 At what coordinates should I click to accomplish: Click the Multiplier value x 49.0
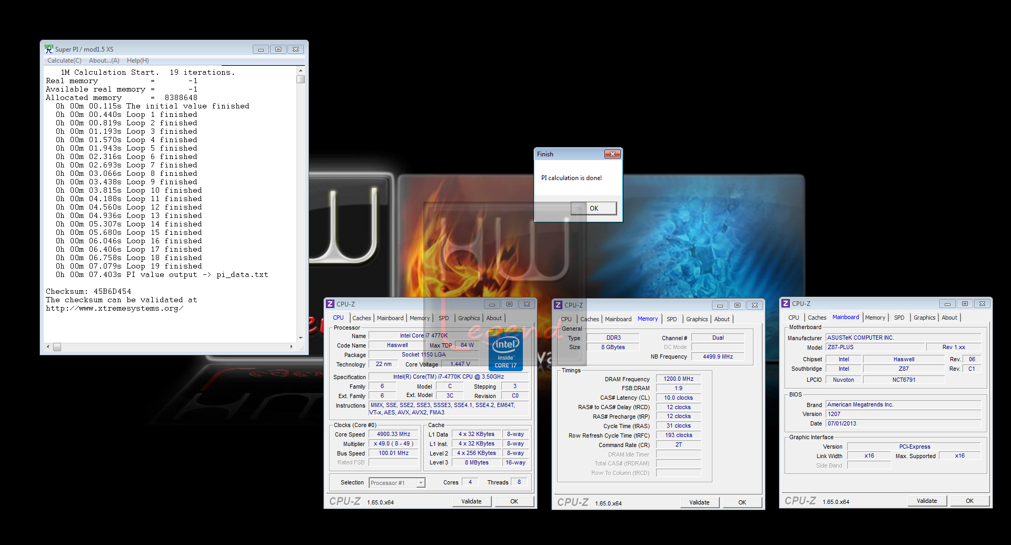[x=393, y=444]
